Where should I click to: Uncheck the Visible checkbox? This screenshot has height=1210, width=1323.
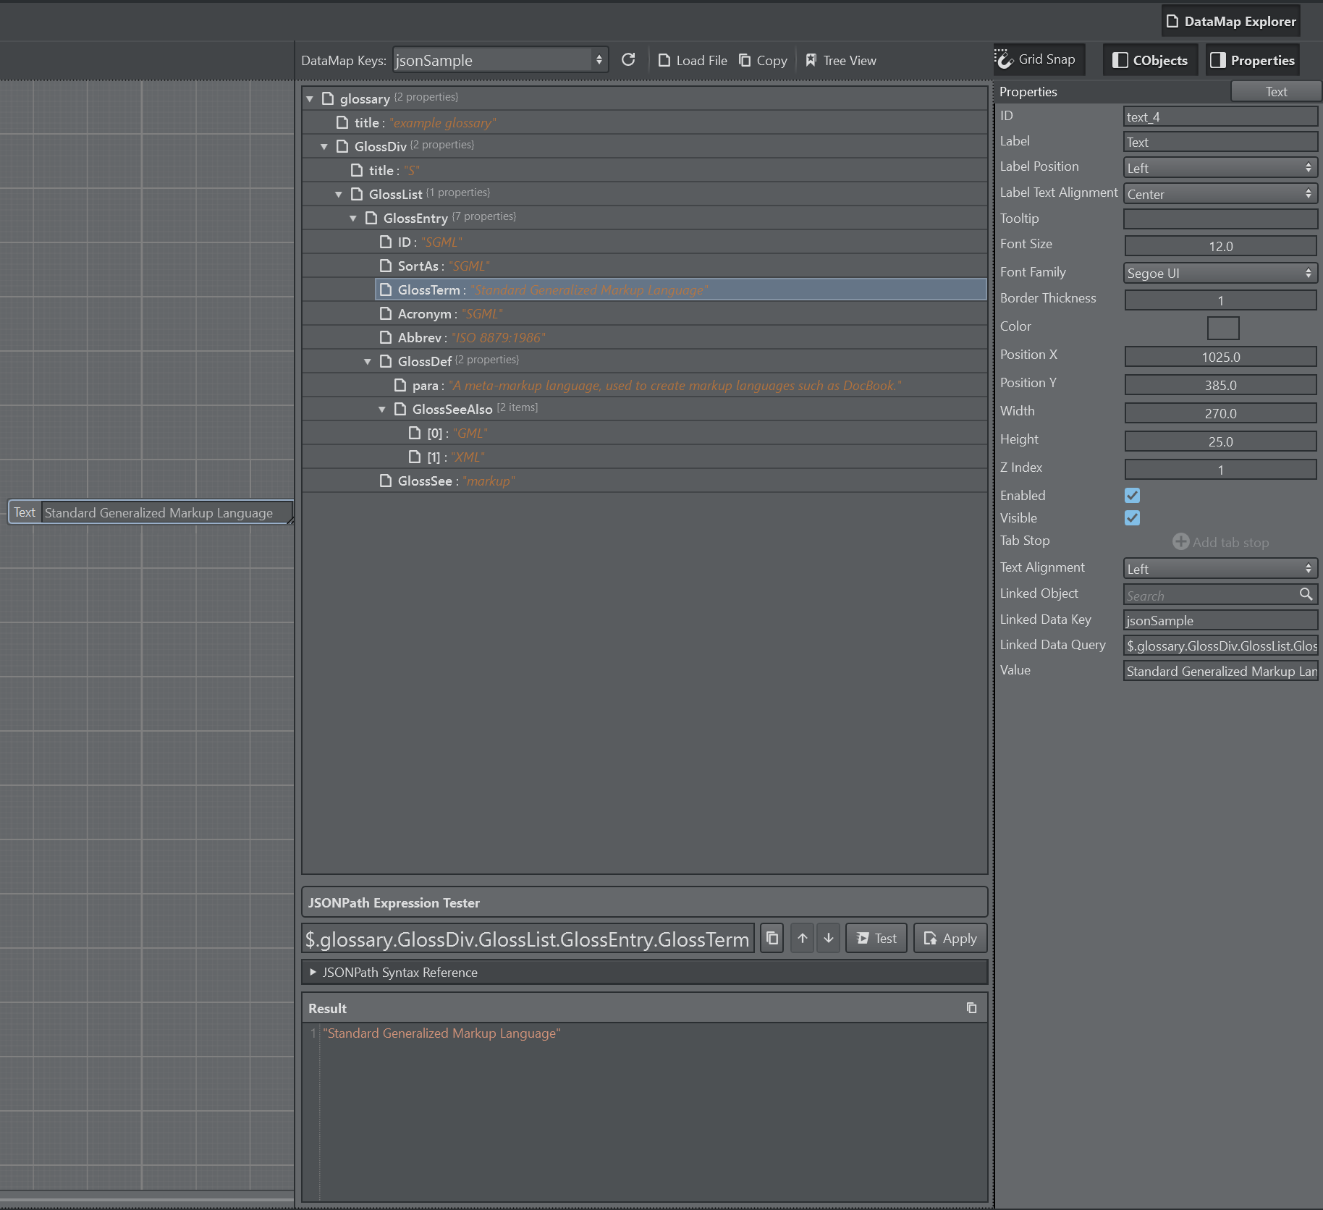pyautogui.click(x=1132, y=518)
